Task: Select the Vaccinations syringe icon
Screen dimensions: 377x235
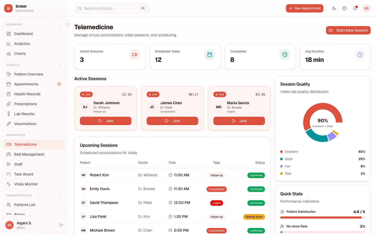Action: tap(9, 124)
